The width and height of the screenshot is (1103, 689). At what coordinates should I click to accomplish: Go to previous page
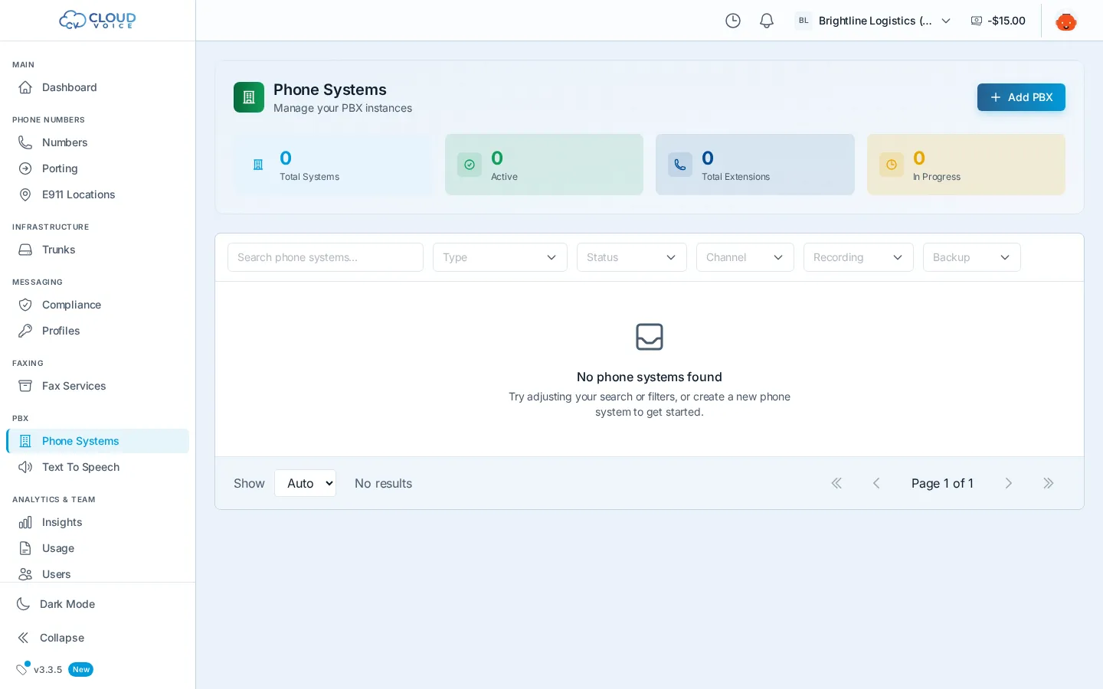tap(876, 483)
